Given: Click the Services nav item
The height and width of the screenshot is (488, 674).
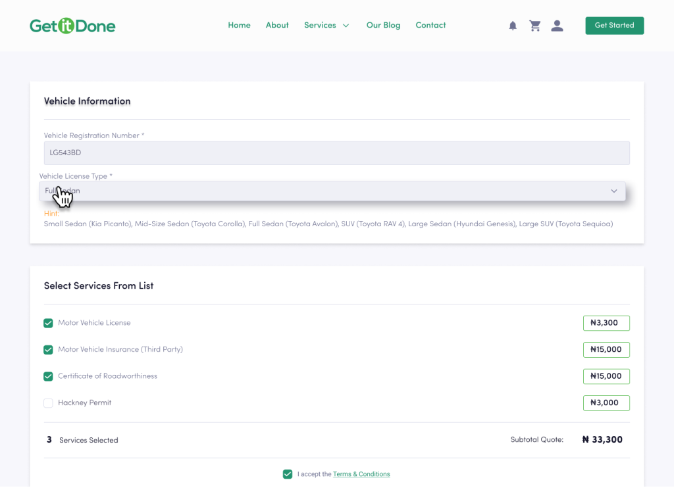Looking at the screenshot, I should (x=320, y=25).
